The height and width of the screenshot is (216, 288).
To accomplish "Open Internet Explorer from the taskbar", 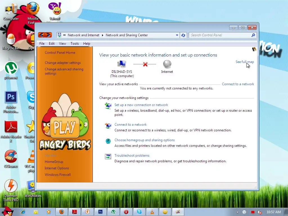I will click(23, 212).
